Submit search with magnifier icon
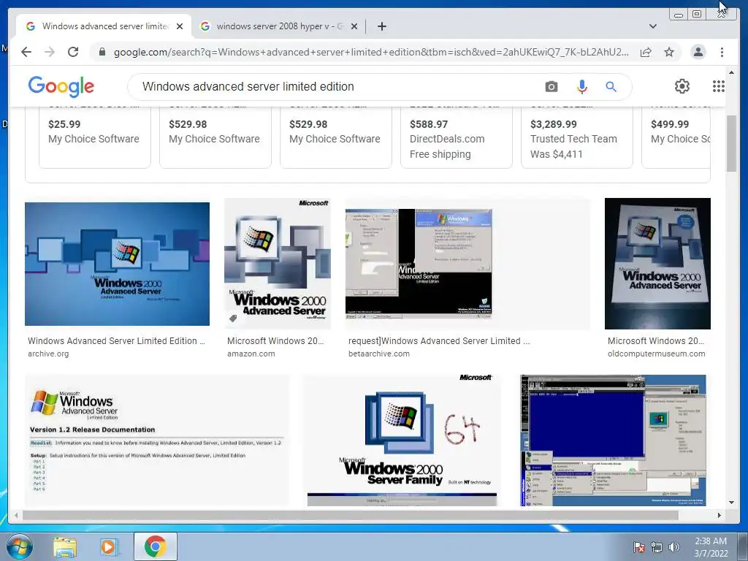 coord(611,86)
